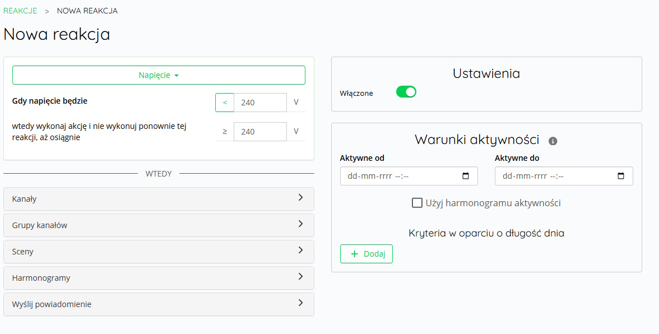Open the Napięcie condition dropdown

tap(159, 75)
